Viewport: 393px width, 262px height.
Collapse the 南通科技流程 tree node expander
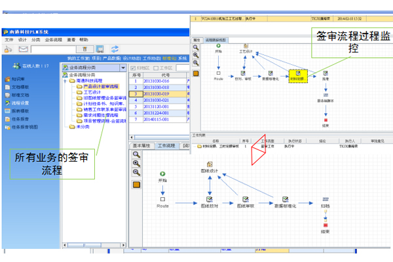(x=65, y=81)
